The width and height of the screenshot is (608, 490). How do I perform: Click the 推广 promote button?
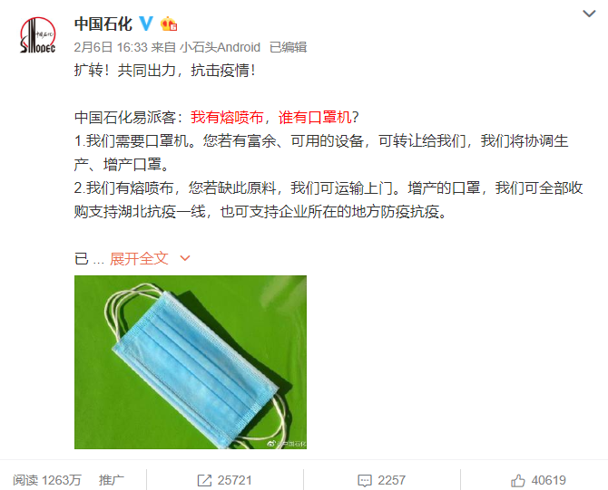coord(112,480)
